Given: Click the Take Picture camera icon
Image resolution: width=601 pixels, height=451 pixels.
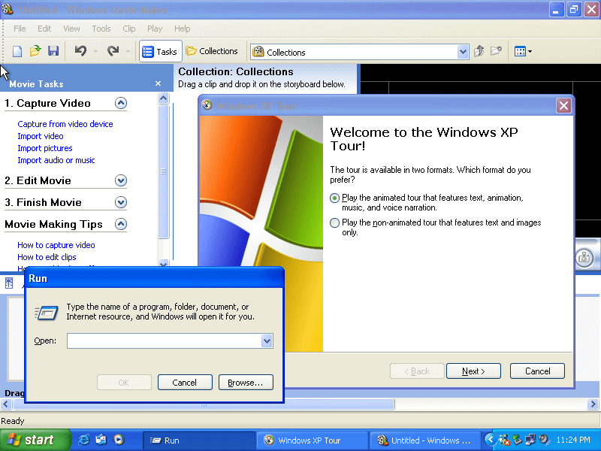Looking at the screenshot, I should [584, 258].
